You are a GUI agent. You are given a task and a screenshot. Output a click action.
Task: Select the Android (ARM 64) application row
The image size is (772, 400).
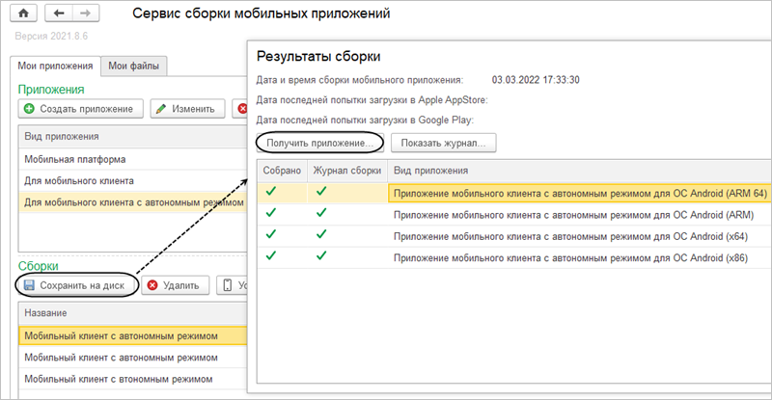[581, 192]
